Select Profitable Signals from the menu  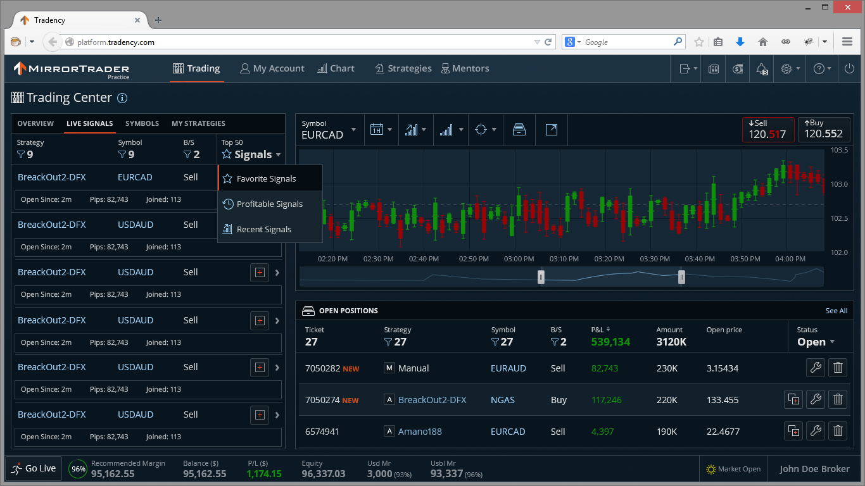point(270,204)
